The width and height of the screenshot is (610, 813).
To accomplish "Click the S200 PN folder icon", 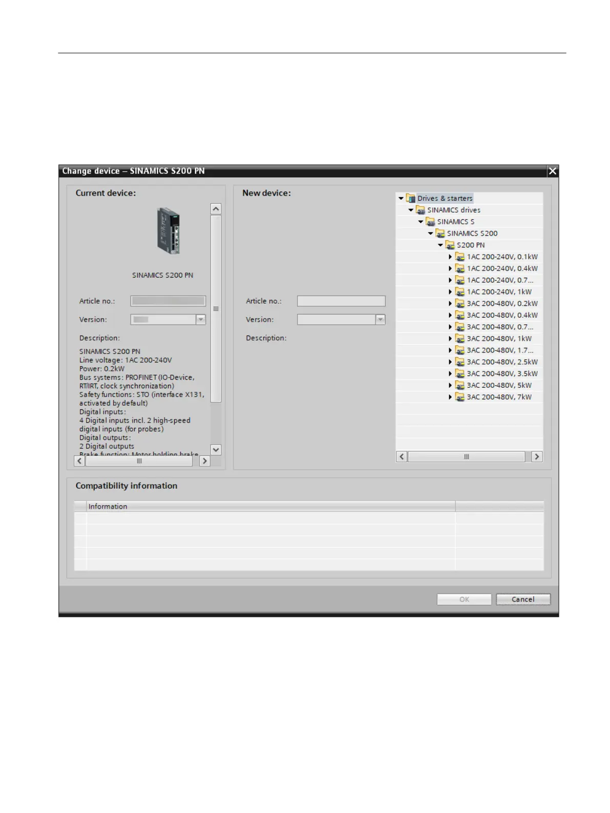I will click(450, 245).
